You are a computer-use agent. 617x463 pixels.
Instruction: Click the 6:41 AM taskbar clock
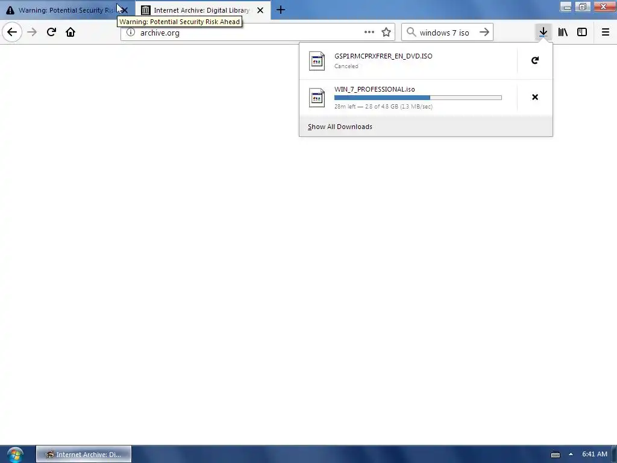point(595,454)
